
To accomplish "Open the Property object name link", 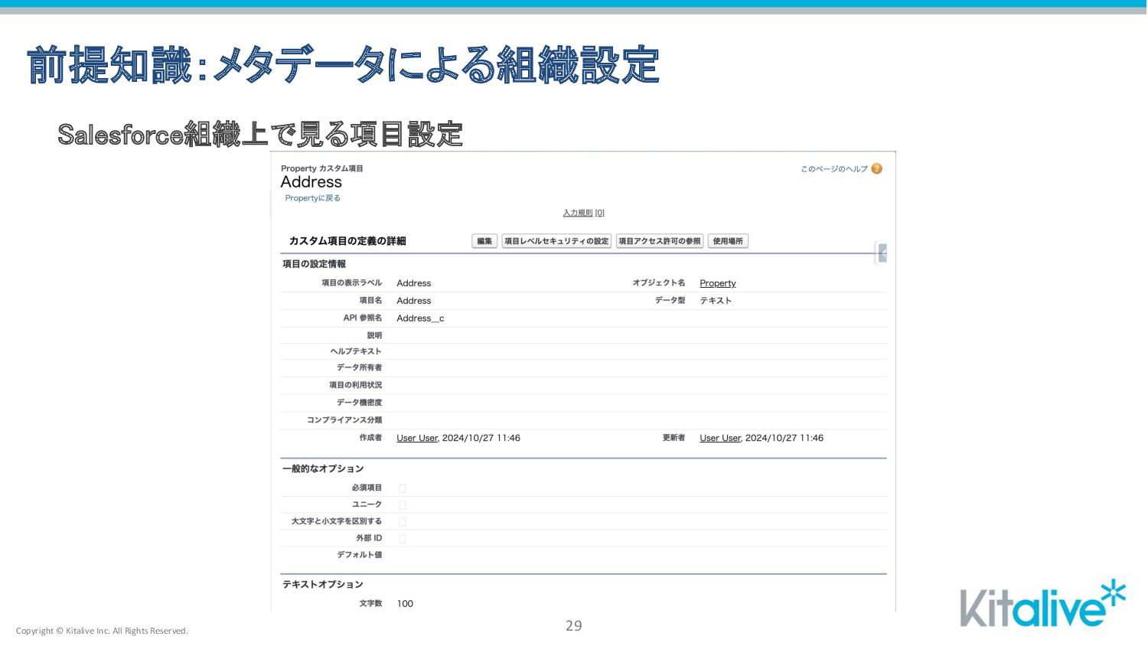I will [x=717, y=283].
